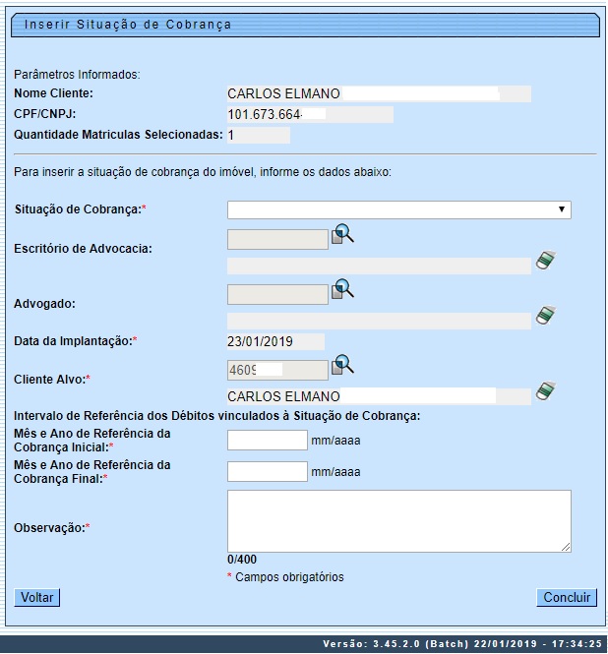Screen dimensions: 608x654
Task: Click the Advogado search magnifier icon
Action: pos(342,289)
